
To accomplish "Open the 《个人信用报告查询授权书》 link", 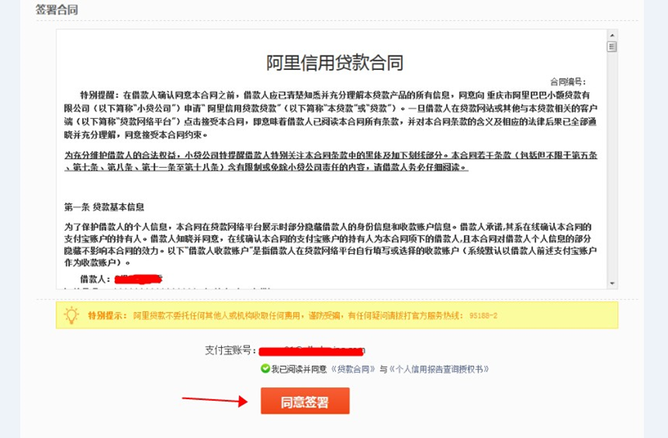I will click(x=439, y=369).
